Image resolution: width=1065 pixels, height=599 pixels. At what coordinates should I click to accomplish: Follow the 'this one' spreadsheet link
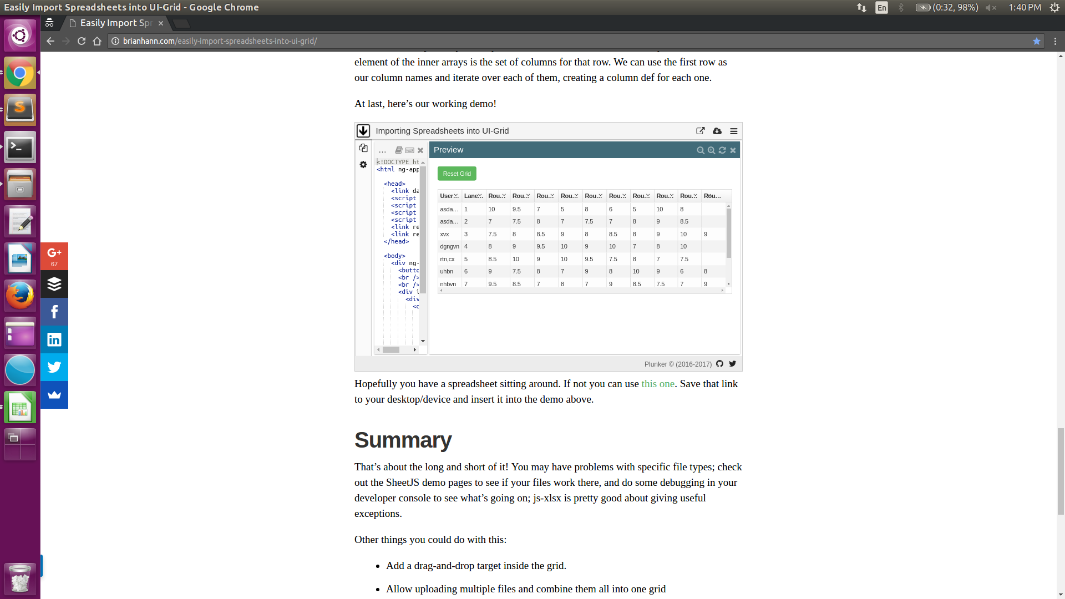click(658, 384)
